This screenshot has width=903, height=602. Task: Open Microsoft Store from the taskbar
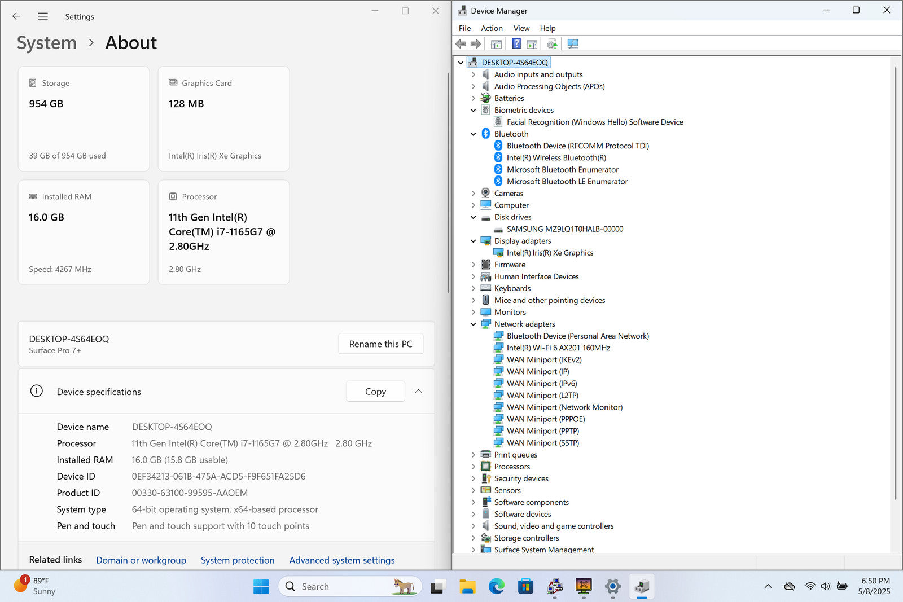(525, 587)
